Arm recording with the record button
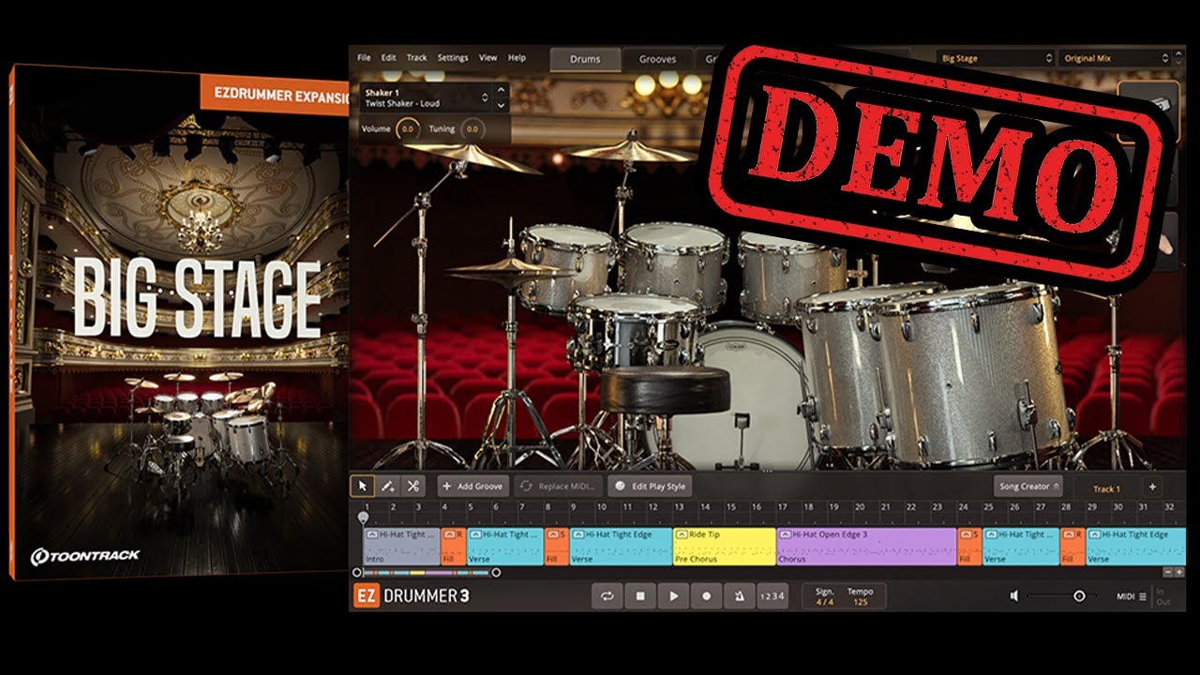Viewport: 1200px width, 675px height. (x=707, y=596)
